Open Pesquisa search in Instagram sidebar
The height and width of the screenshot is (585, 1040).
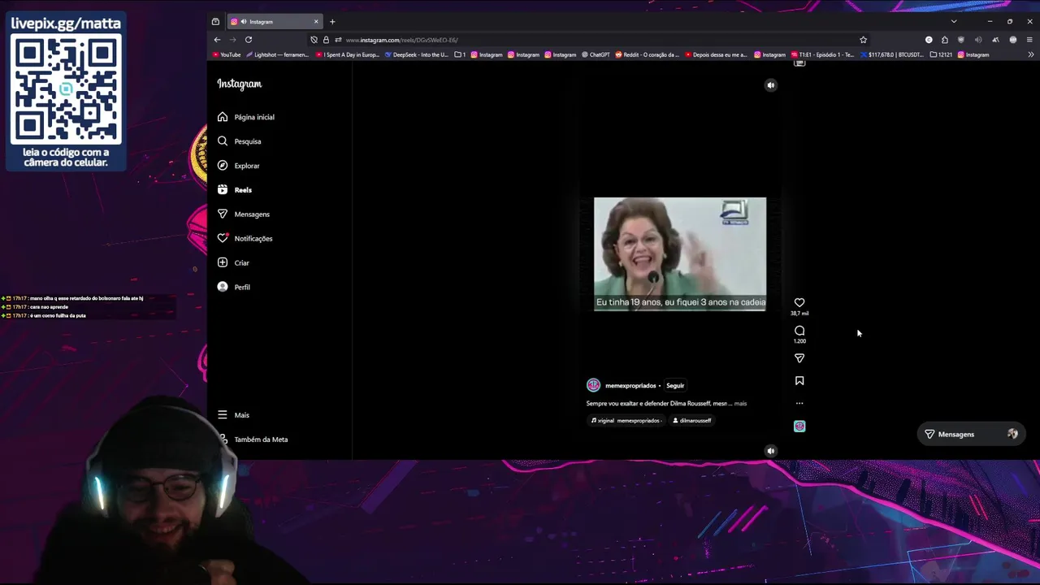pyautogui.click(x=240, y=141)
